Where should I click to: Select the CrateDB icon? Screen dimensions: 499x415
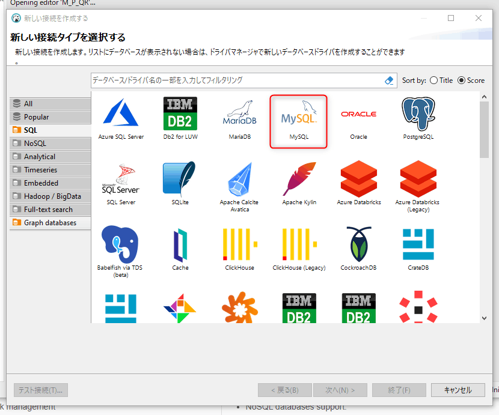pos(418,244)
